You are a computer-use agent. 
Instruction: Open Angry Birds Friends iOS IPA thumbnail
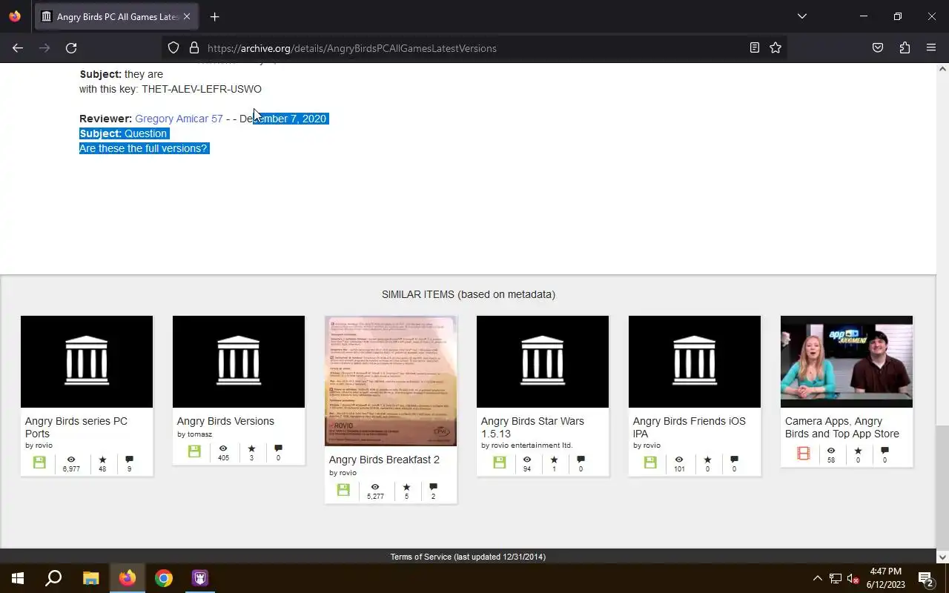pos(695,362)
